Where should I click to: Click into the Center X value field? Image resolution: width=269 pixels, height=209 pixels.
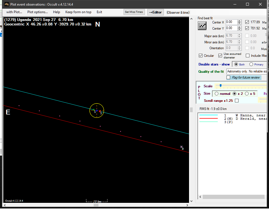pos(231,22)
